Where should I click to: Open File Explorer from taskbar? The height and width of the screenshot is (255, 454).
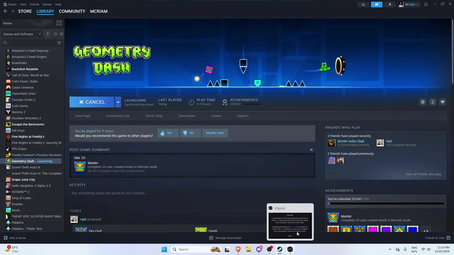pos(248,249)
